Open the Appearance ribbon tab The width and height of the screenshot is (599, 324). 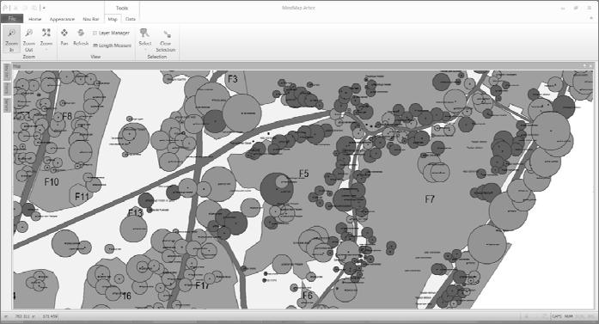tap(62, 19)
